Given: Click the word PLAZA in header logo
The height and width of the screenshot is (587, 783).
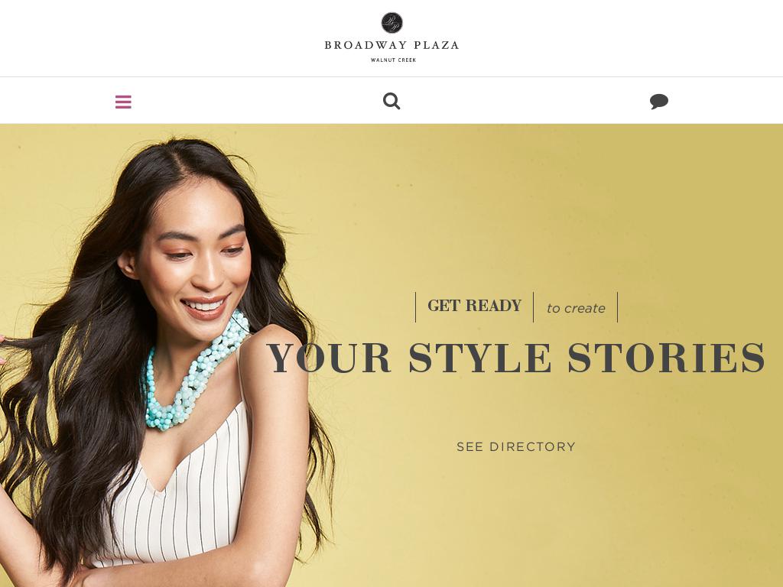Looking at the screenshot, I should pos(437,45).
